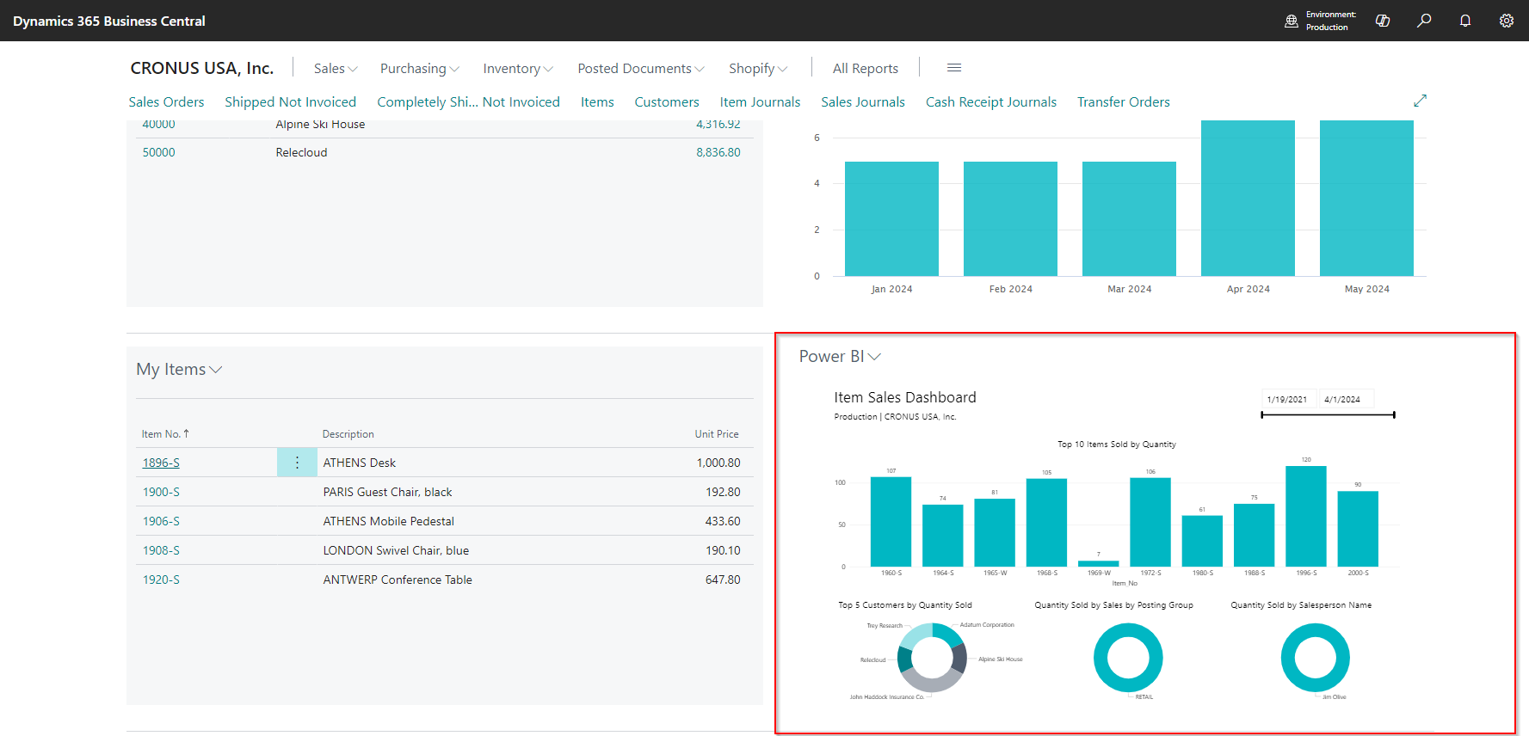Open item 1906-S link

(161, 521)
